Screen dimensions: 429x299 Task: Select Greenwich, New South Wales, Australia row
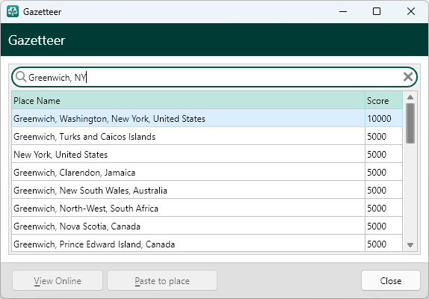coord(207,190)
